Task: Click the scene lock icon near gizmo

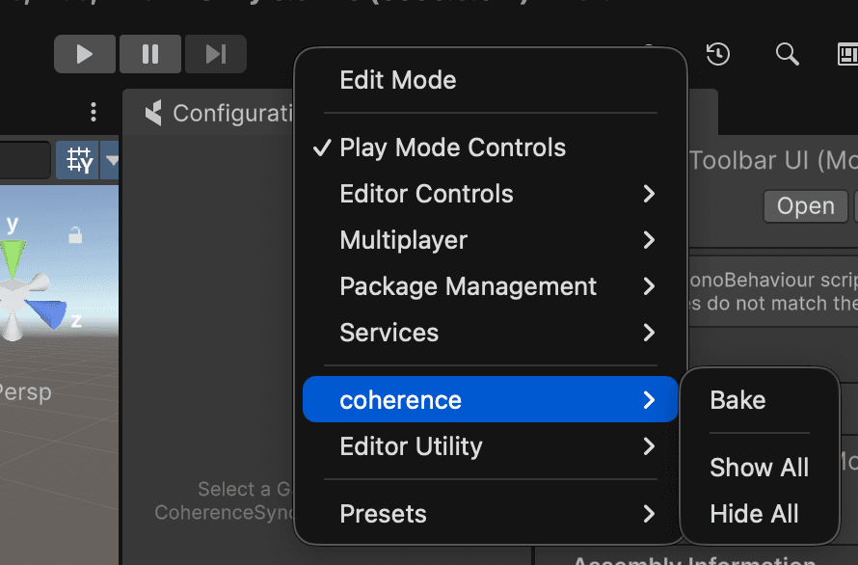Action: [75, 234]
